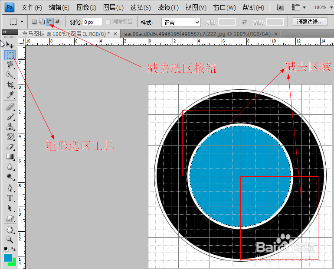Image resolution: width=334 pixels, height=269 pixels.
Task: Click the 羽化 feather input field
Action: click(92, 22)
